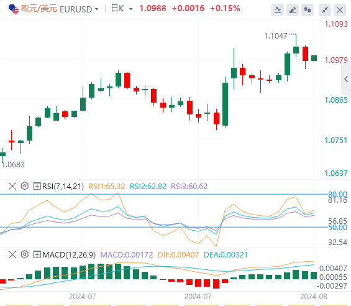Open the indicator line chart icon
This screenshot has width=351, height=306.
[x=278, y=10]
